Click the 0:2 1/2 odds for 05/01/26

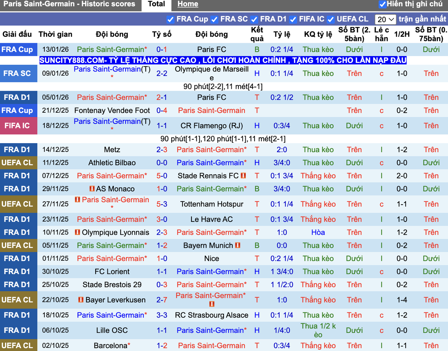point(282,97)
